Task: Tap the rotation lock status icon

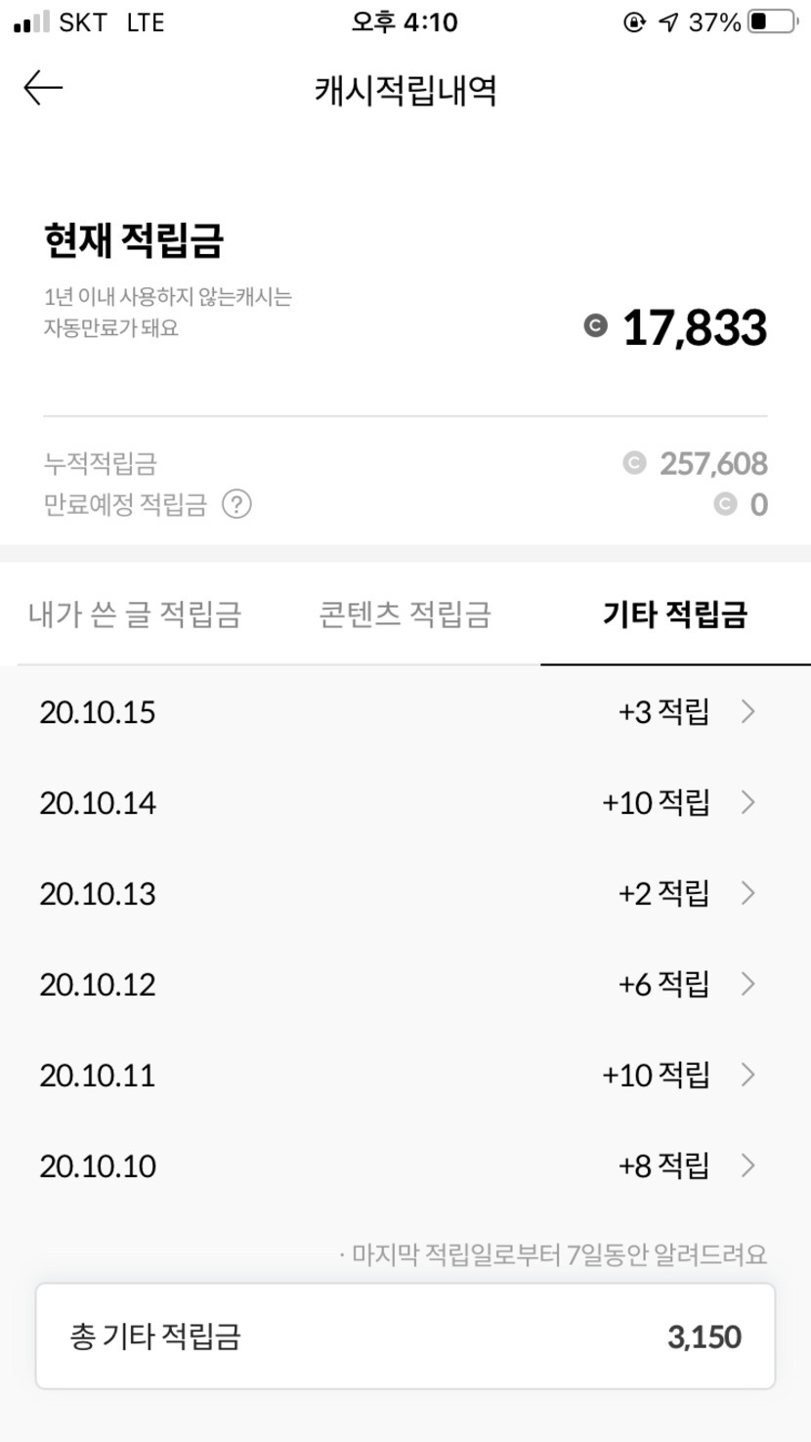Action: pyautogui.click(x=634, y=22)
